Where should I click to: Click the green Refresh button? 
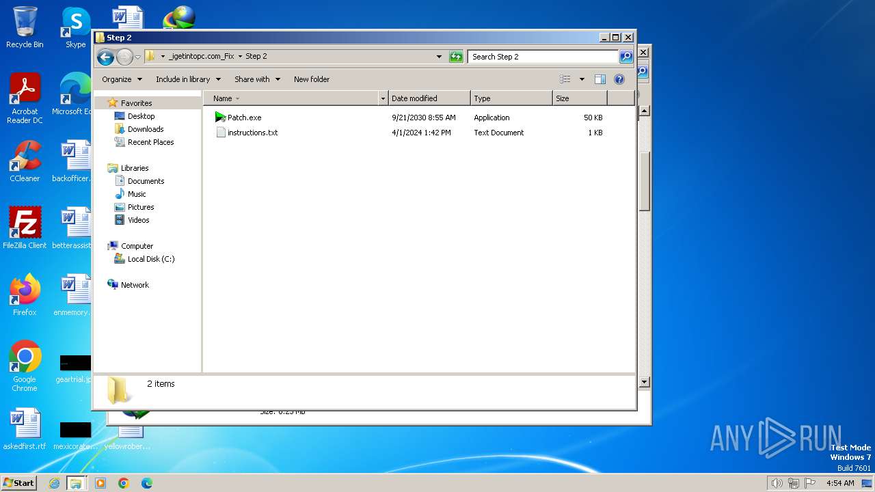click(x=456, y=57)
